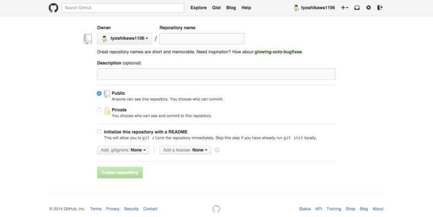Click the license info icon

(217, 150)
